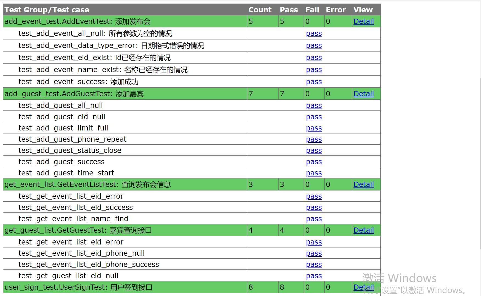The width and height of the screenshot is (481, 296).
Task: Select the user_sign_test.UserSignTest group name
Action: [78, 287]
